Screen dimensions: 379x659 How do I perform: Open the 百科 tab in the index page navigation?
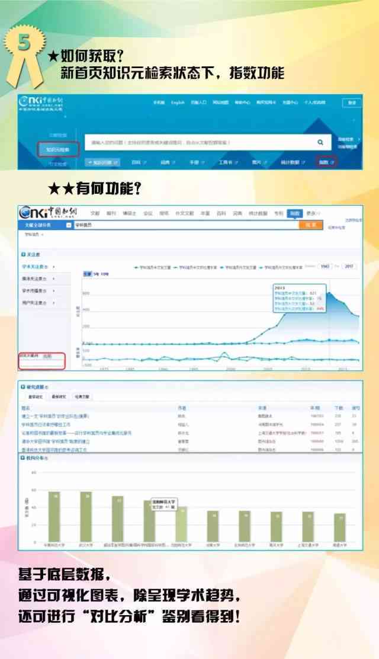[x=221, y=213]
